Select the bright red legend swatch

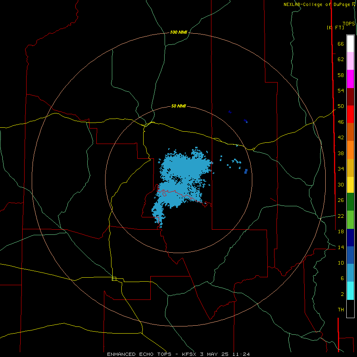pos(350,115)
